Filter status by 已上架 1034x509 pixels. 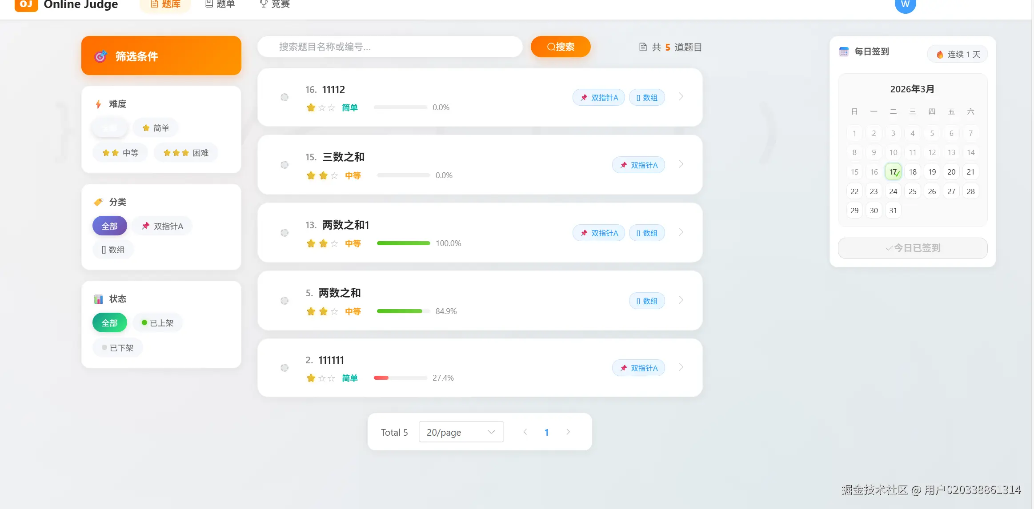[157, 323]
